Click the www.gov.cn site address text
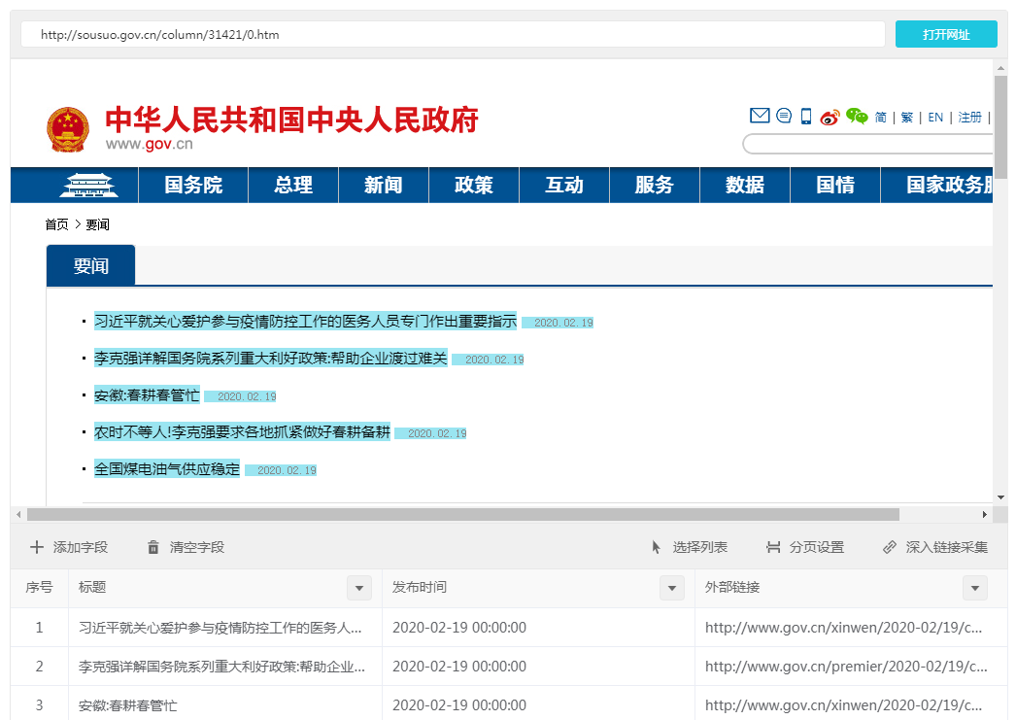The width and height of the screenshot is (1016, 720). click(x=150, y=144)
